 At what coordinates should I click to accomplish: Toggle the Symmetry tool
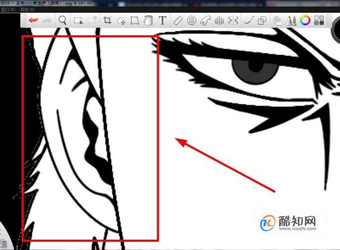[233, 20]
